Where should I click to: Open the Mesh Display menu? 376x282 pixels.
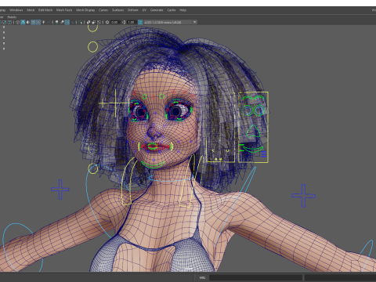pos(85,10)
